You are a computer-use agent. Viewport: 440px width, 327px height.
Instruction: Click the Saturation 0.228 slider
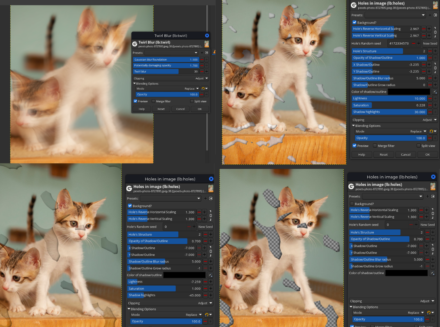tap(389, 105)
